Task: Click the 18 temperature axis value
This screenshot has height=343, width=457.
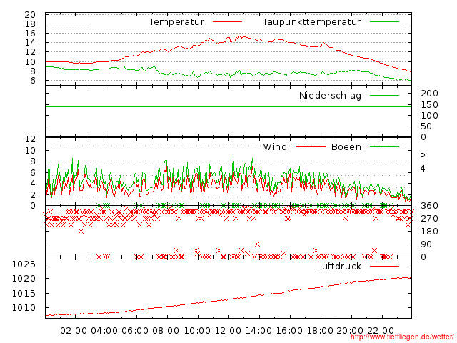Action: point(30,24)
